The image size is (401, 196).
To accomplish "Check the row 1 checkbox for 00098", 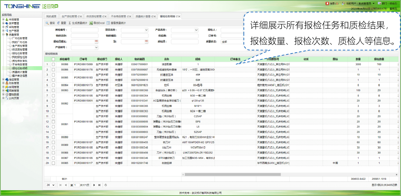I will 53,64.
